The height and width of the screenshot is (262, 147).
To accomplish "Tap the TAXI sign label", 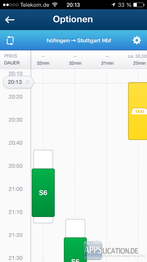I will pos(139,111).
